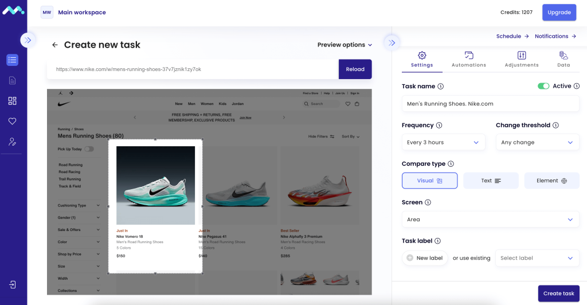
Task: Open the Change threshold dropdown
Action: coord(538,142)
